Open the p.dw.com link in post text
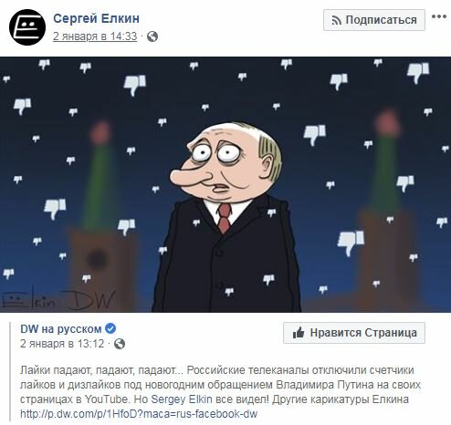 point(139,414)
